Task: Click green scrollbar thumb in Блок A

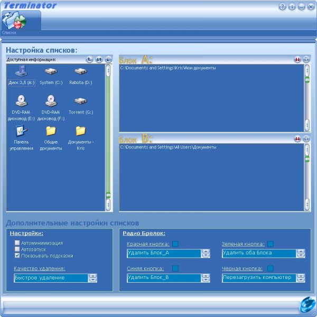Action: (x=307, y=80)
